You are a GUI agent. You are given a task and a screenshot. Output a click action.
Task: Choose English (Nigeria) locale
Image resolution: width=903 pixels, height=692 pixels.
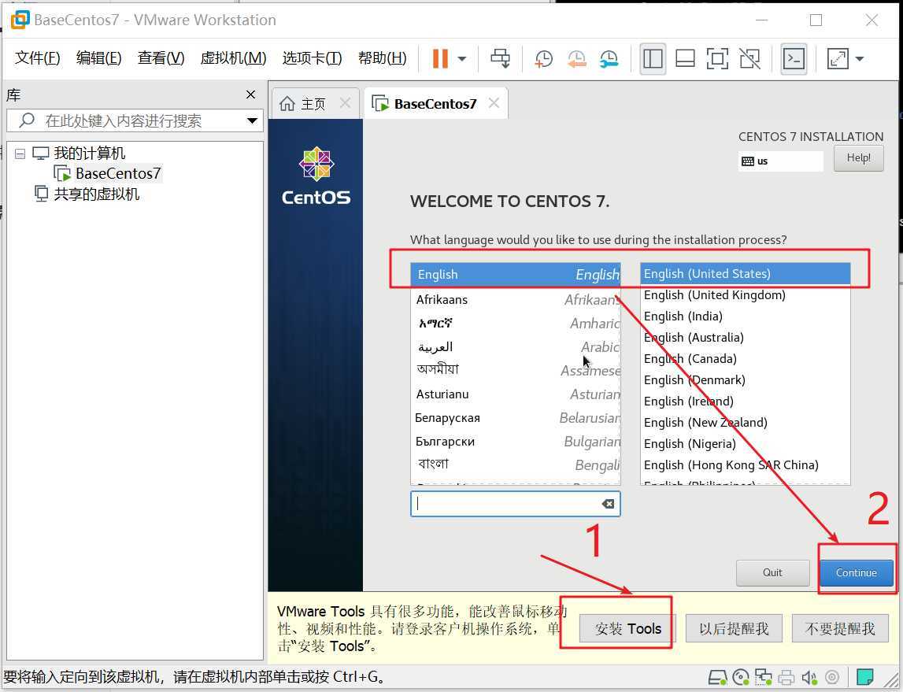(x=746, y=445)
